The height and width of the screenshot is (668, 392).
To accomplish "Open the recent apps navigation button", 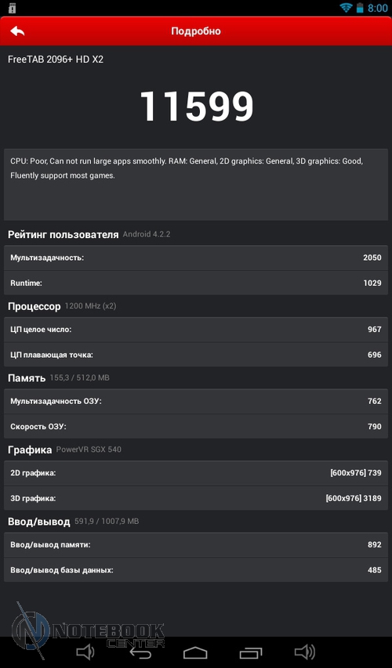I will click(251, 652).
